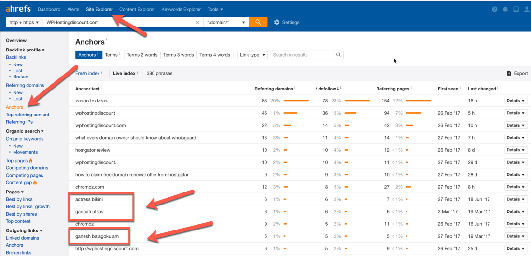531x256 pixels.
Task: Click the "chromoz.com" anchor text
Action: [x=89, y=187]
